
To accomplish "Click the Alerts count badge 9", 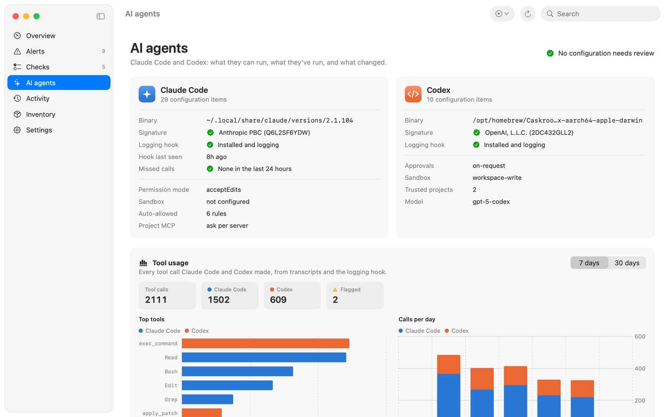I will (103, 51).
